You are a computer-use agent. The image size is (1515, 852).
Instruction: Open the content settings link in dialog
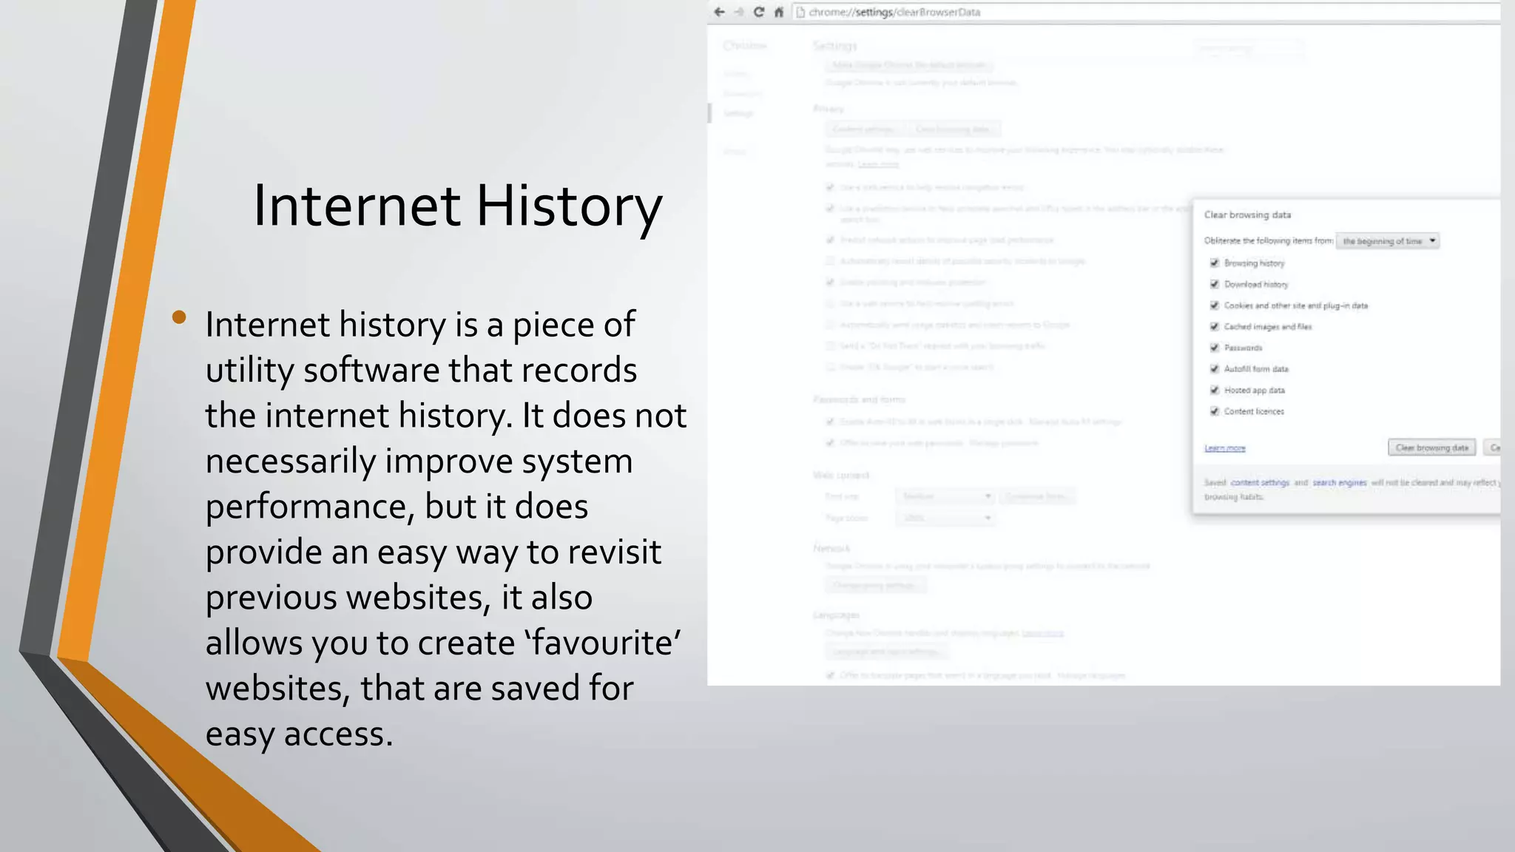(1260, 482)
